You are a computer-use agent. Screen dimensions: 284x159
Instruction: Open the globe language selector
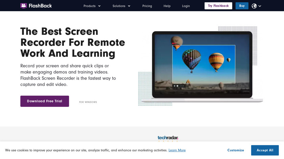coord(254,6)
